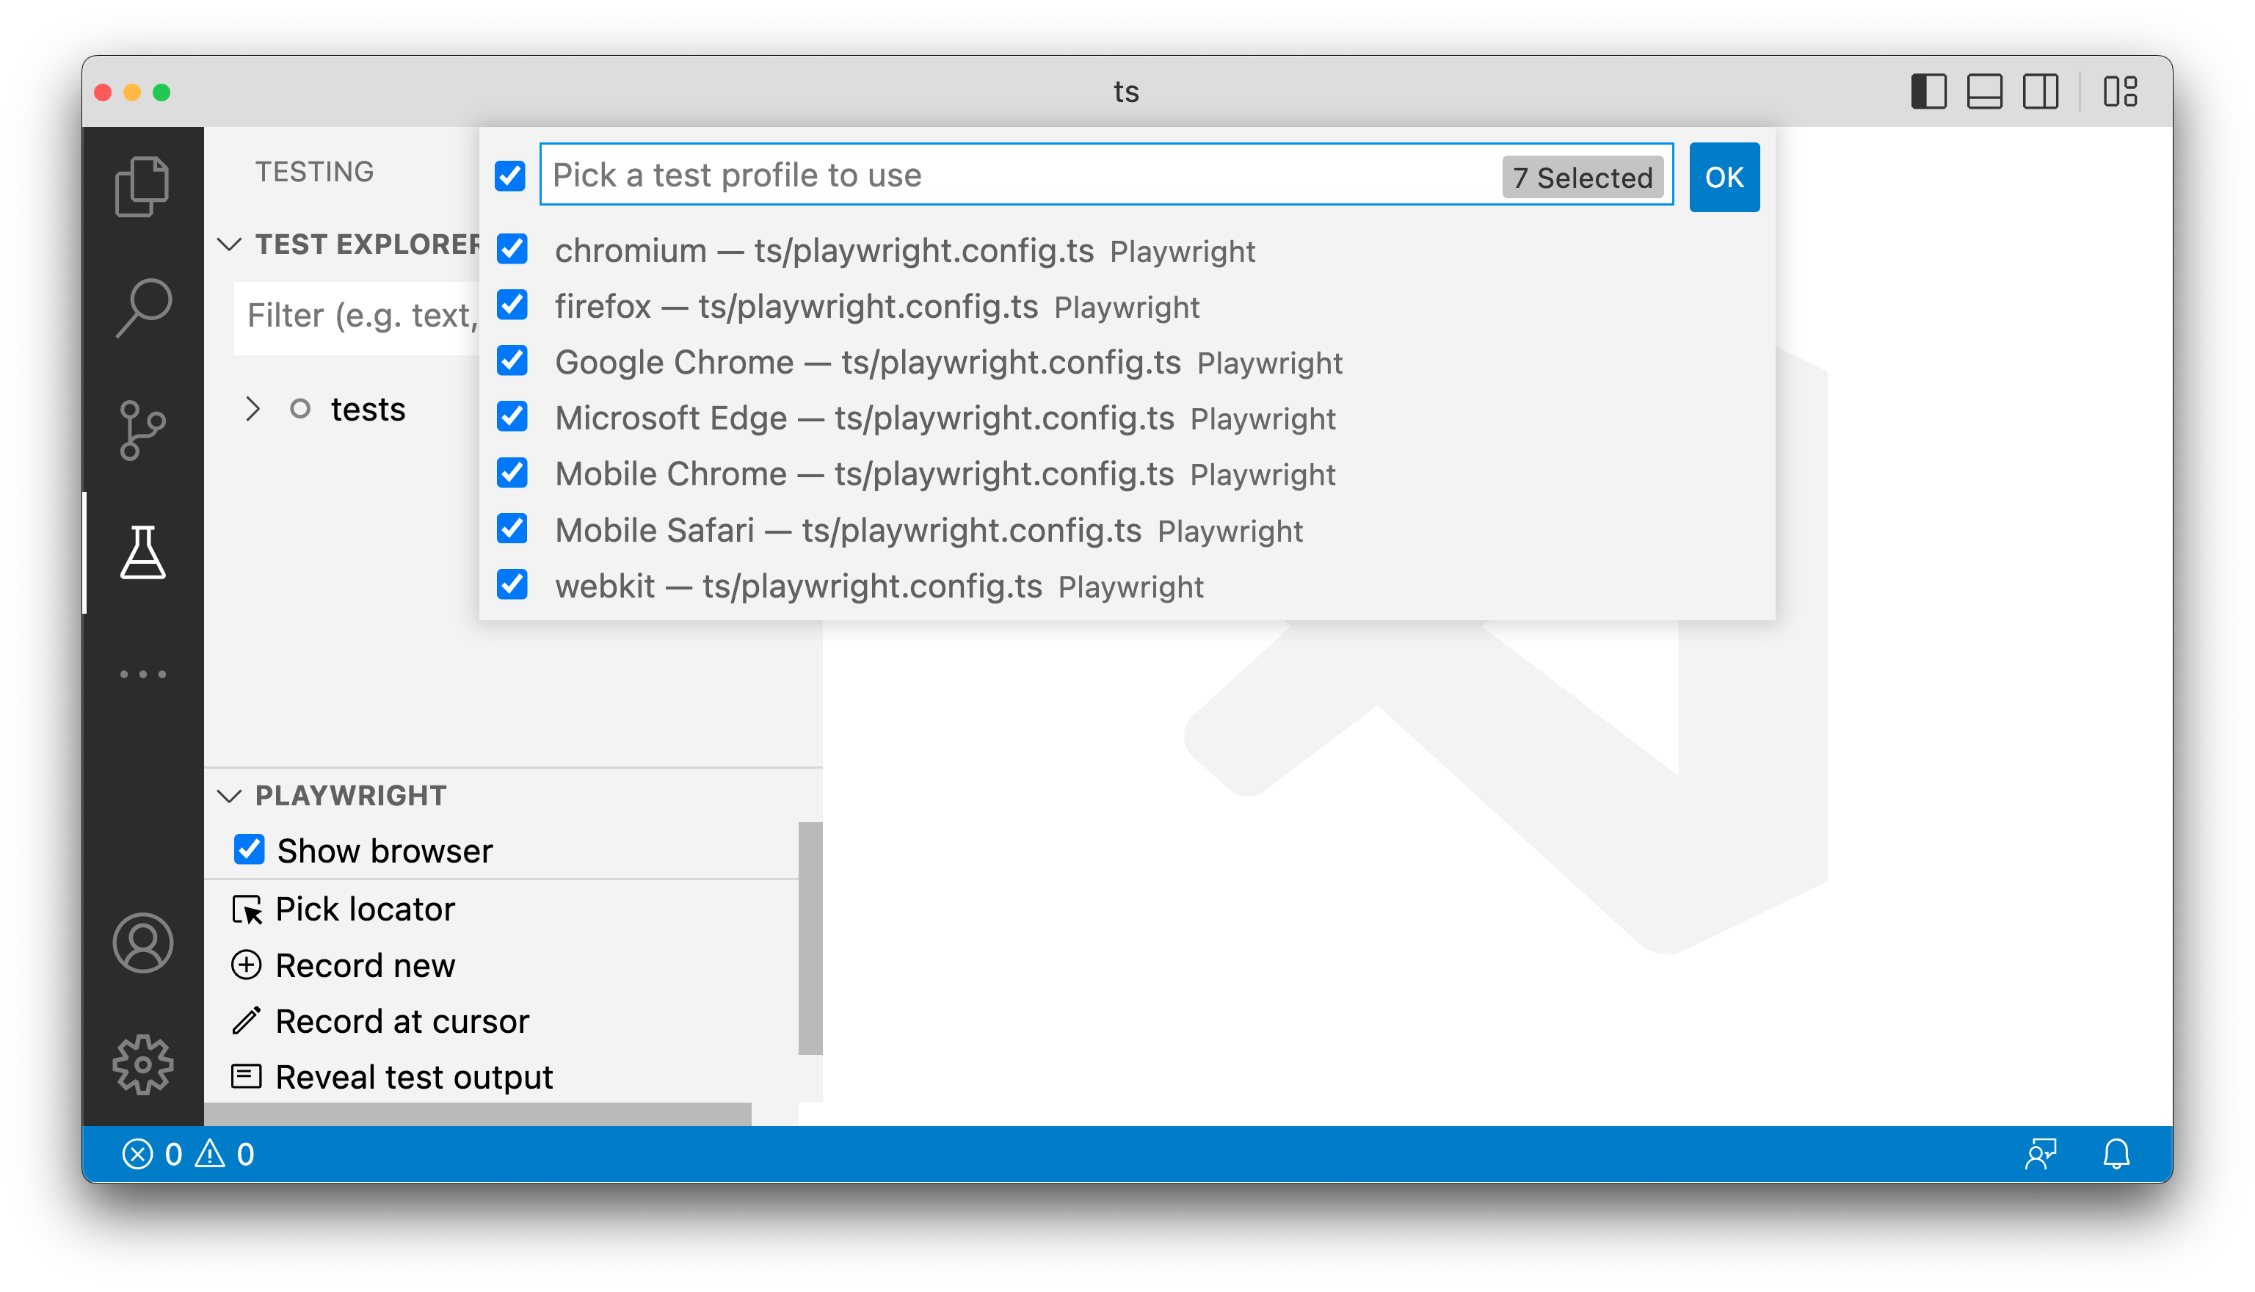Image resolution: width=2255 pixels, height=1292 pixels.
Task: Expand the tests tree item
Action: 253,409
